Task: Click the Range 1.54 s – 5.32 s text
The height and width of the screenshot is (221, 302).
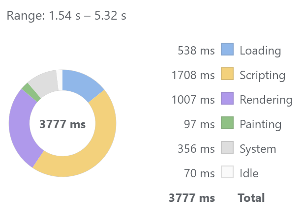Action: [66, 16]
